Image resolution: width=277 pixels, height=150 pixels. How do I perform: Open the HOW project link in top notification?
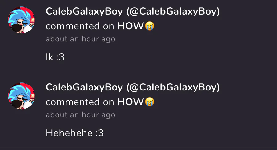coord(131,26)
